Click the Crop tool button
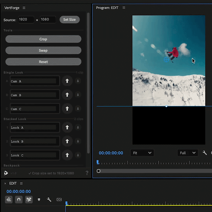Viewport: 212px width, 212px height. click(x=43, y=39)
